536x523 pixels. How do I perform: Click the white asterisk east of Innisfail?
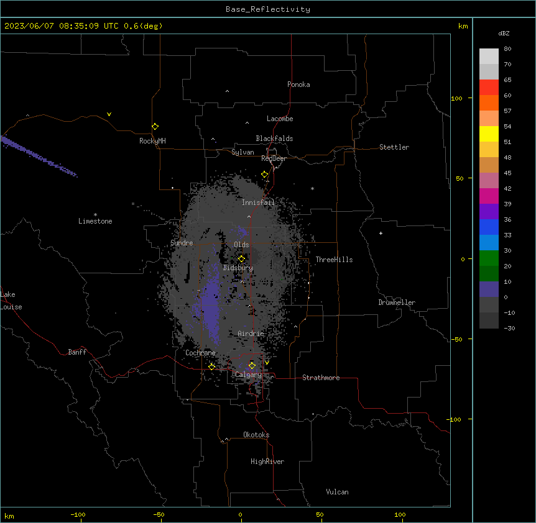312,188
